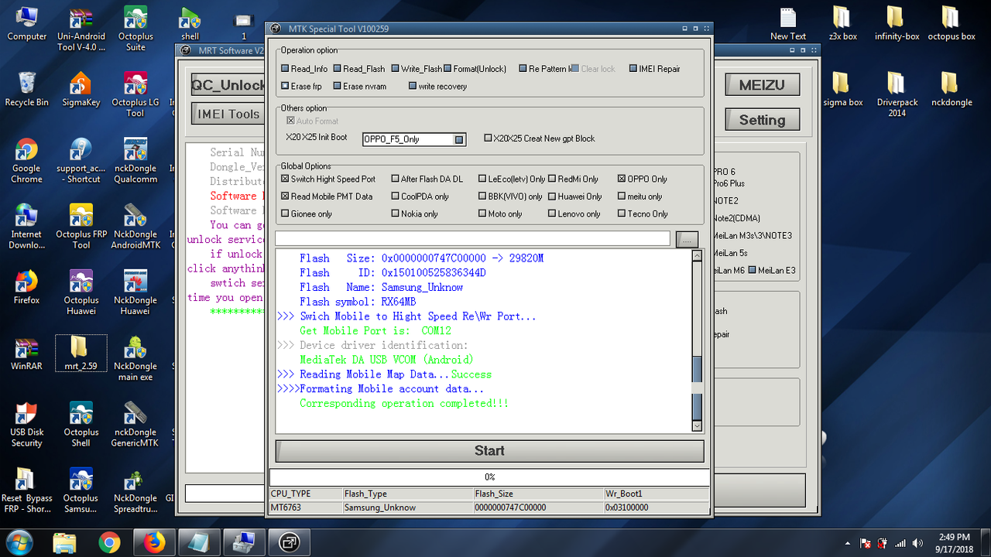Screen dimensions: 991x557
Task: Open the Internet Download Manager icon
Action: click(x=26, y=227)
